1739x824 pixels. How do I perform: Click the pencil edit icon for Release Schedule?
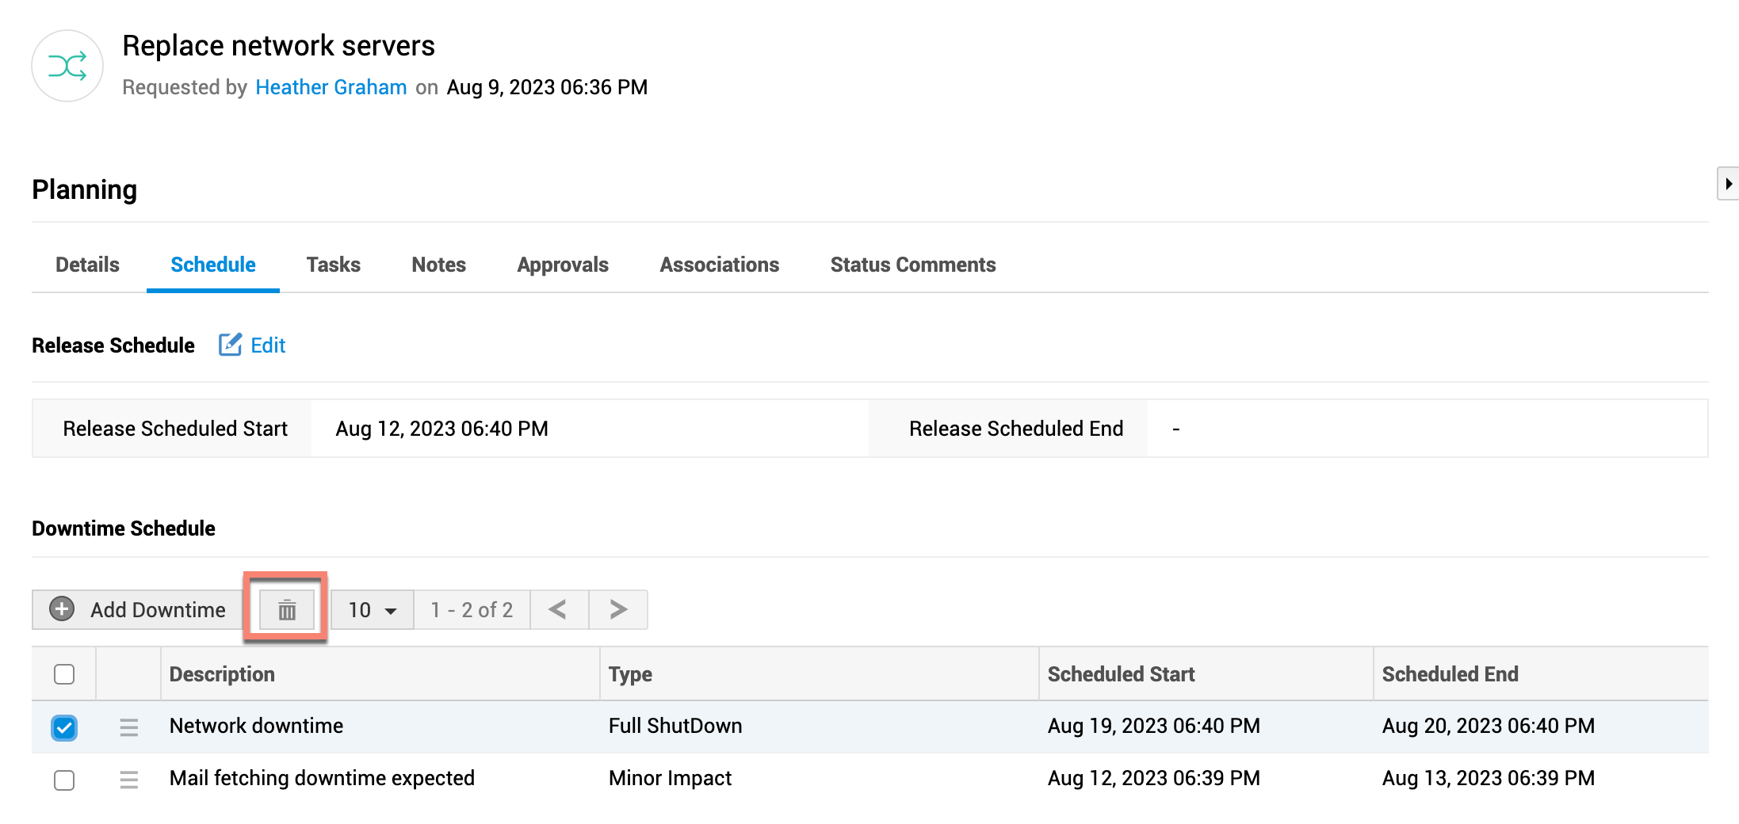click(230, 345)
